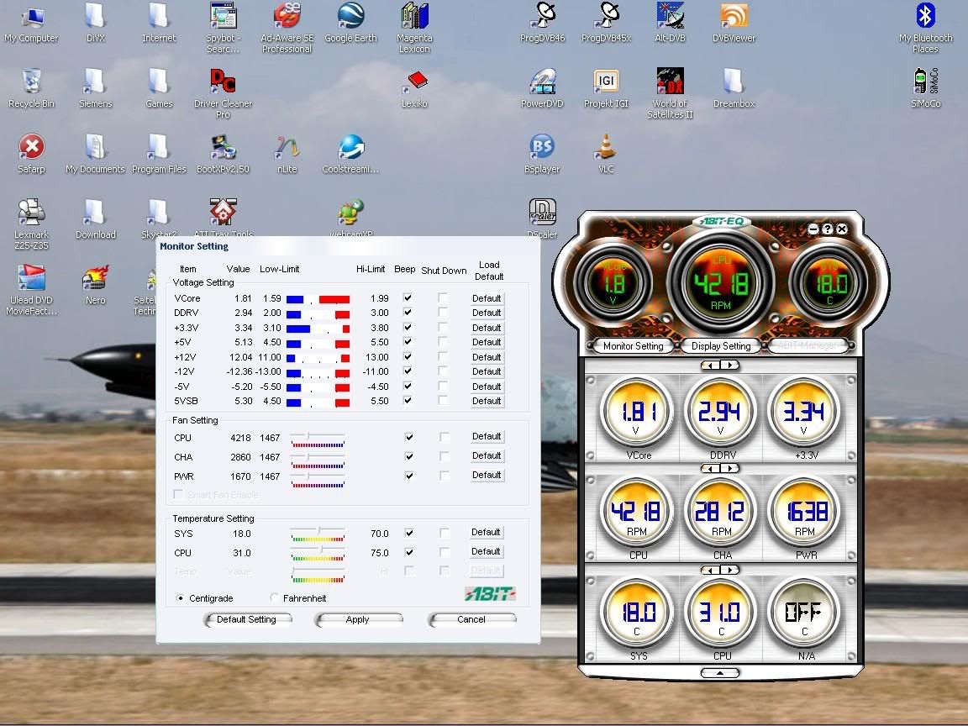
Task: Adjust the SYS temperature limit slider
Action: pos(319,530)
